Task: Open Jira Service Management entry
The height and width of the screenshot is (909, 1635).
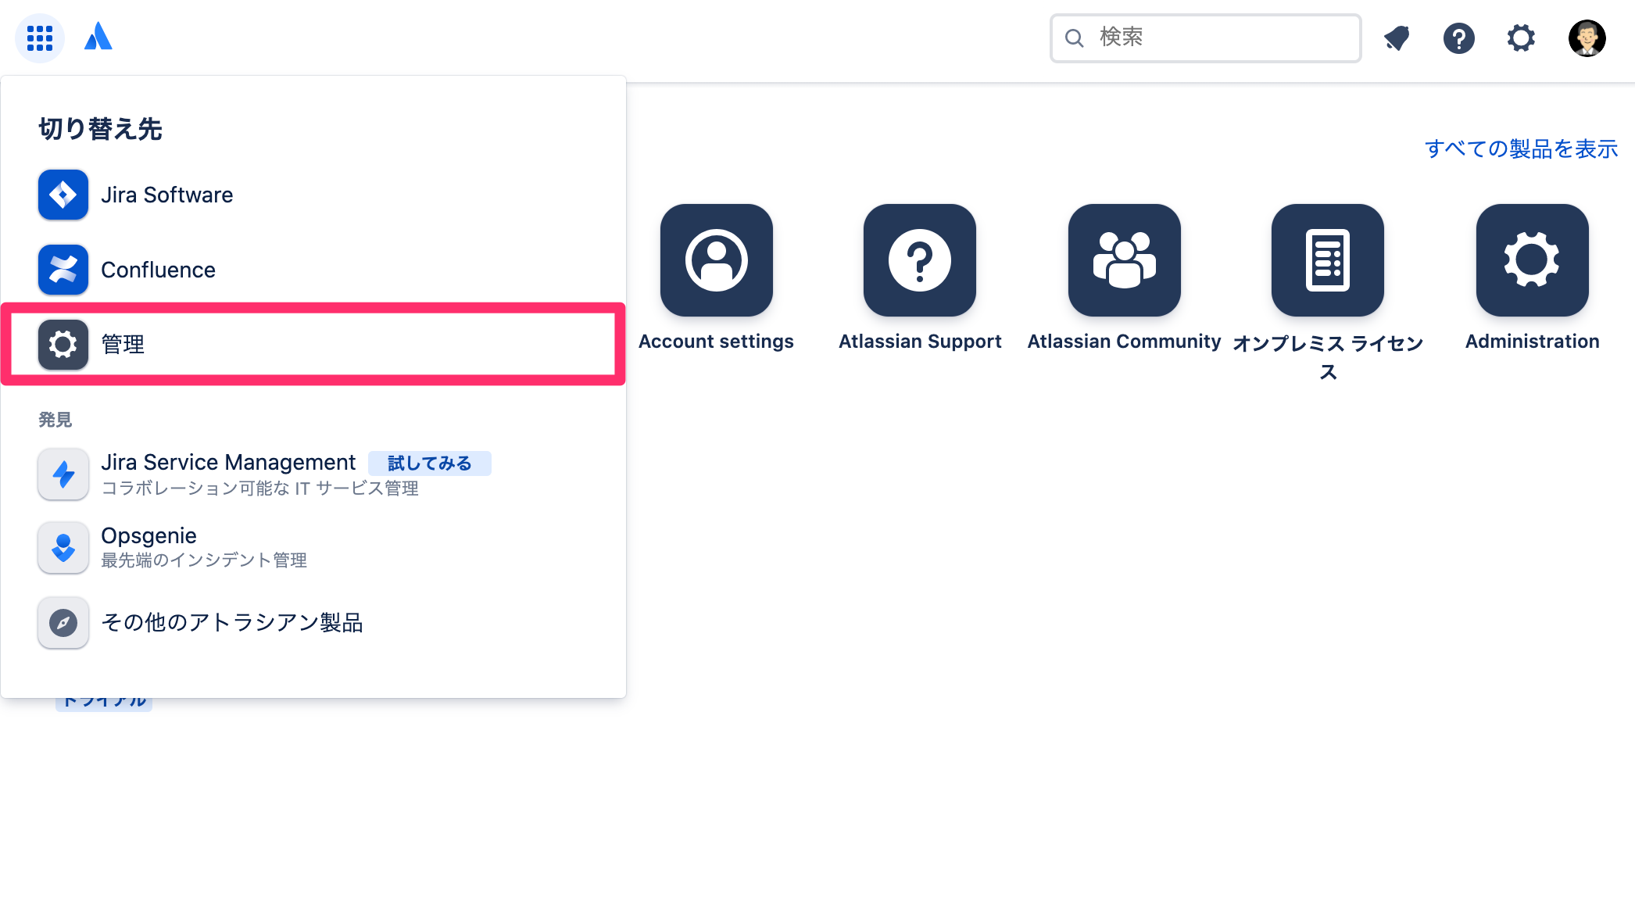Action: [313, 474]
